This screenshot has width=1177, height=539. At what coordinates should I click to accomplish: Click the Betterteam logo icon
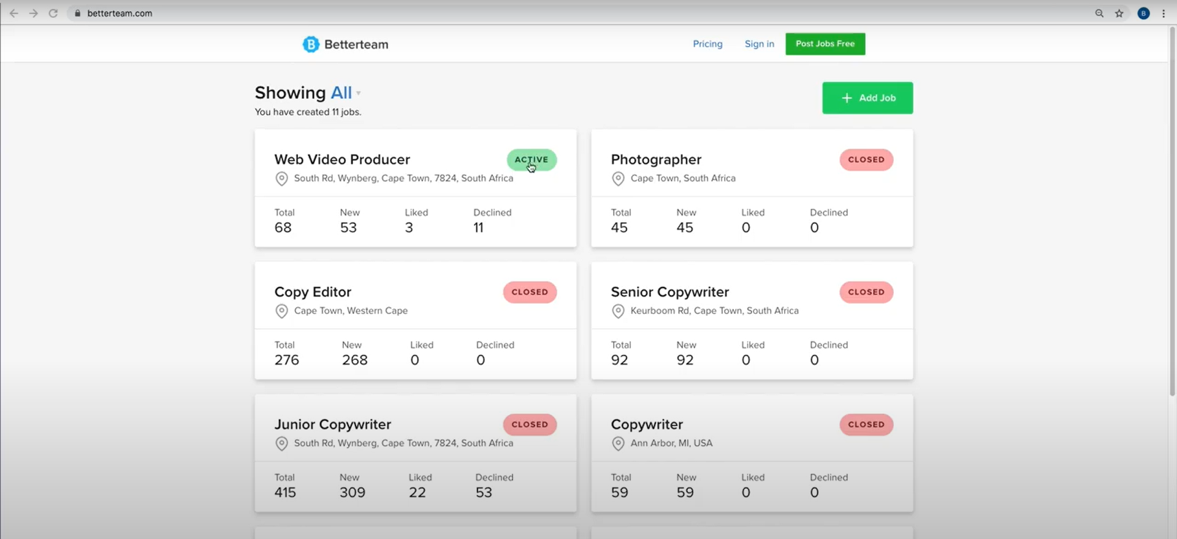(311, 44)
